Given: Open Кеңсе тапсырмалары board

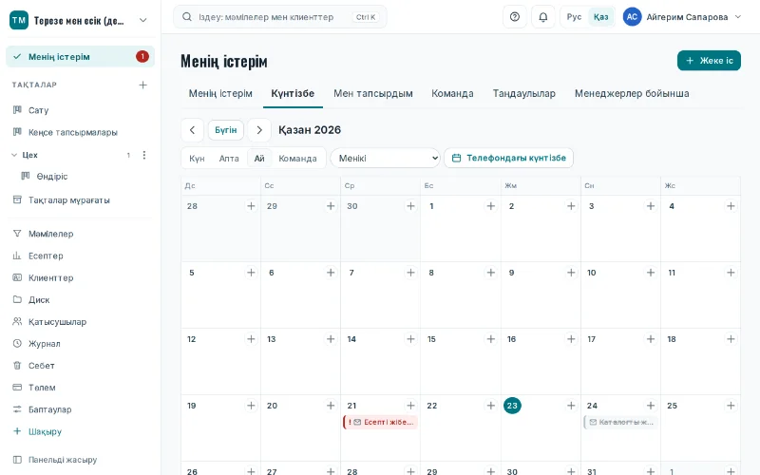Looking at the screenshot, I should pyautogui.click(x=80, y=132).
